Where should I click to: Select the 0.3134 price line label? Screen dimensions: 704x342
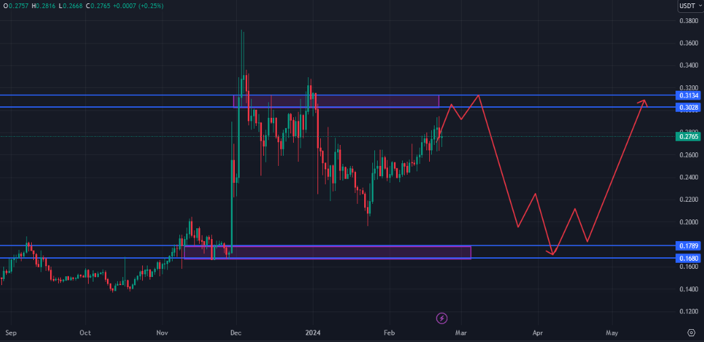(x=688, y=95)
